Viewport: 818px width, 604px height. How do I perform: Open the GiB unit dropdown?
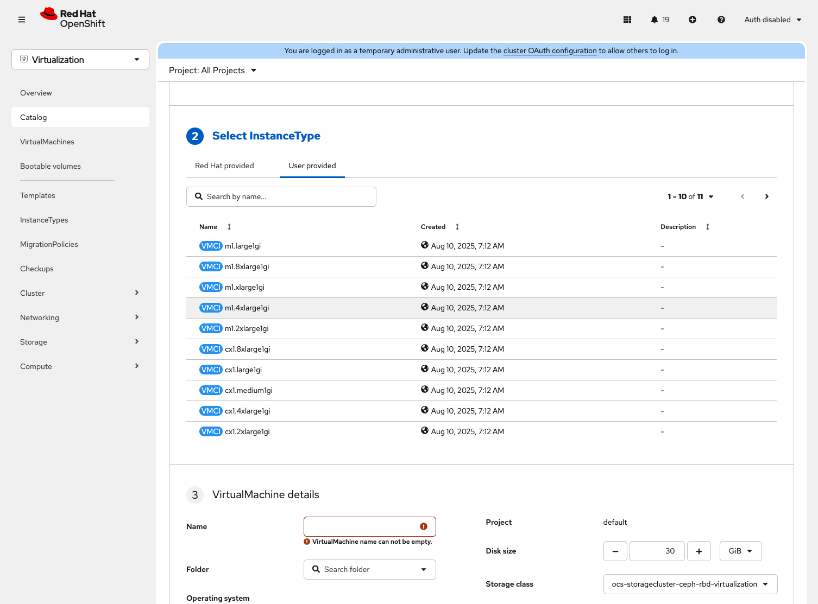[x=740, y=551]
